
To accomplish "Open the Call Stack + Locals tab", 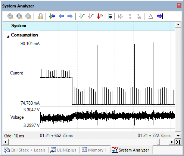I will [x=25, y=150].
